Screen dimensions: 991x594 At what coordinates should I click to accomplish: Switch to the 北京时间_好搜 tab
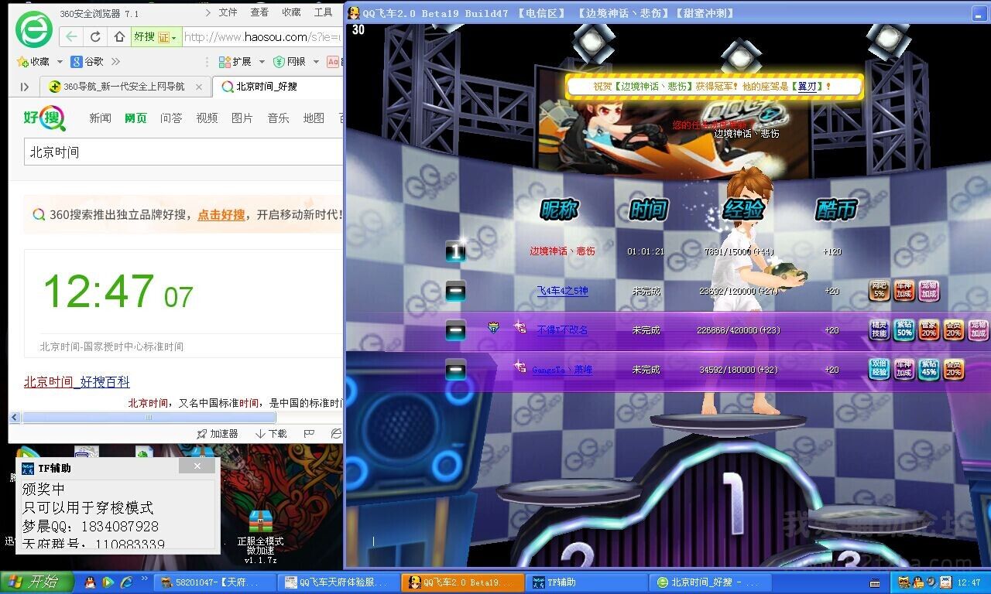[x=279, y=87]
